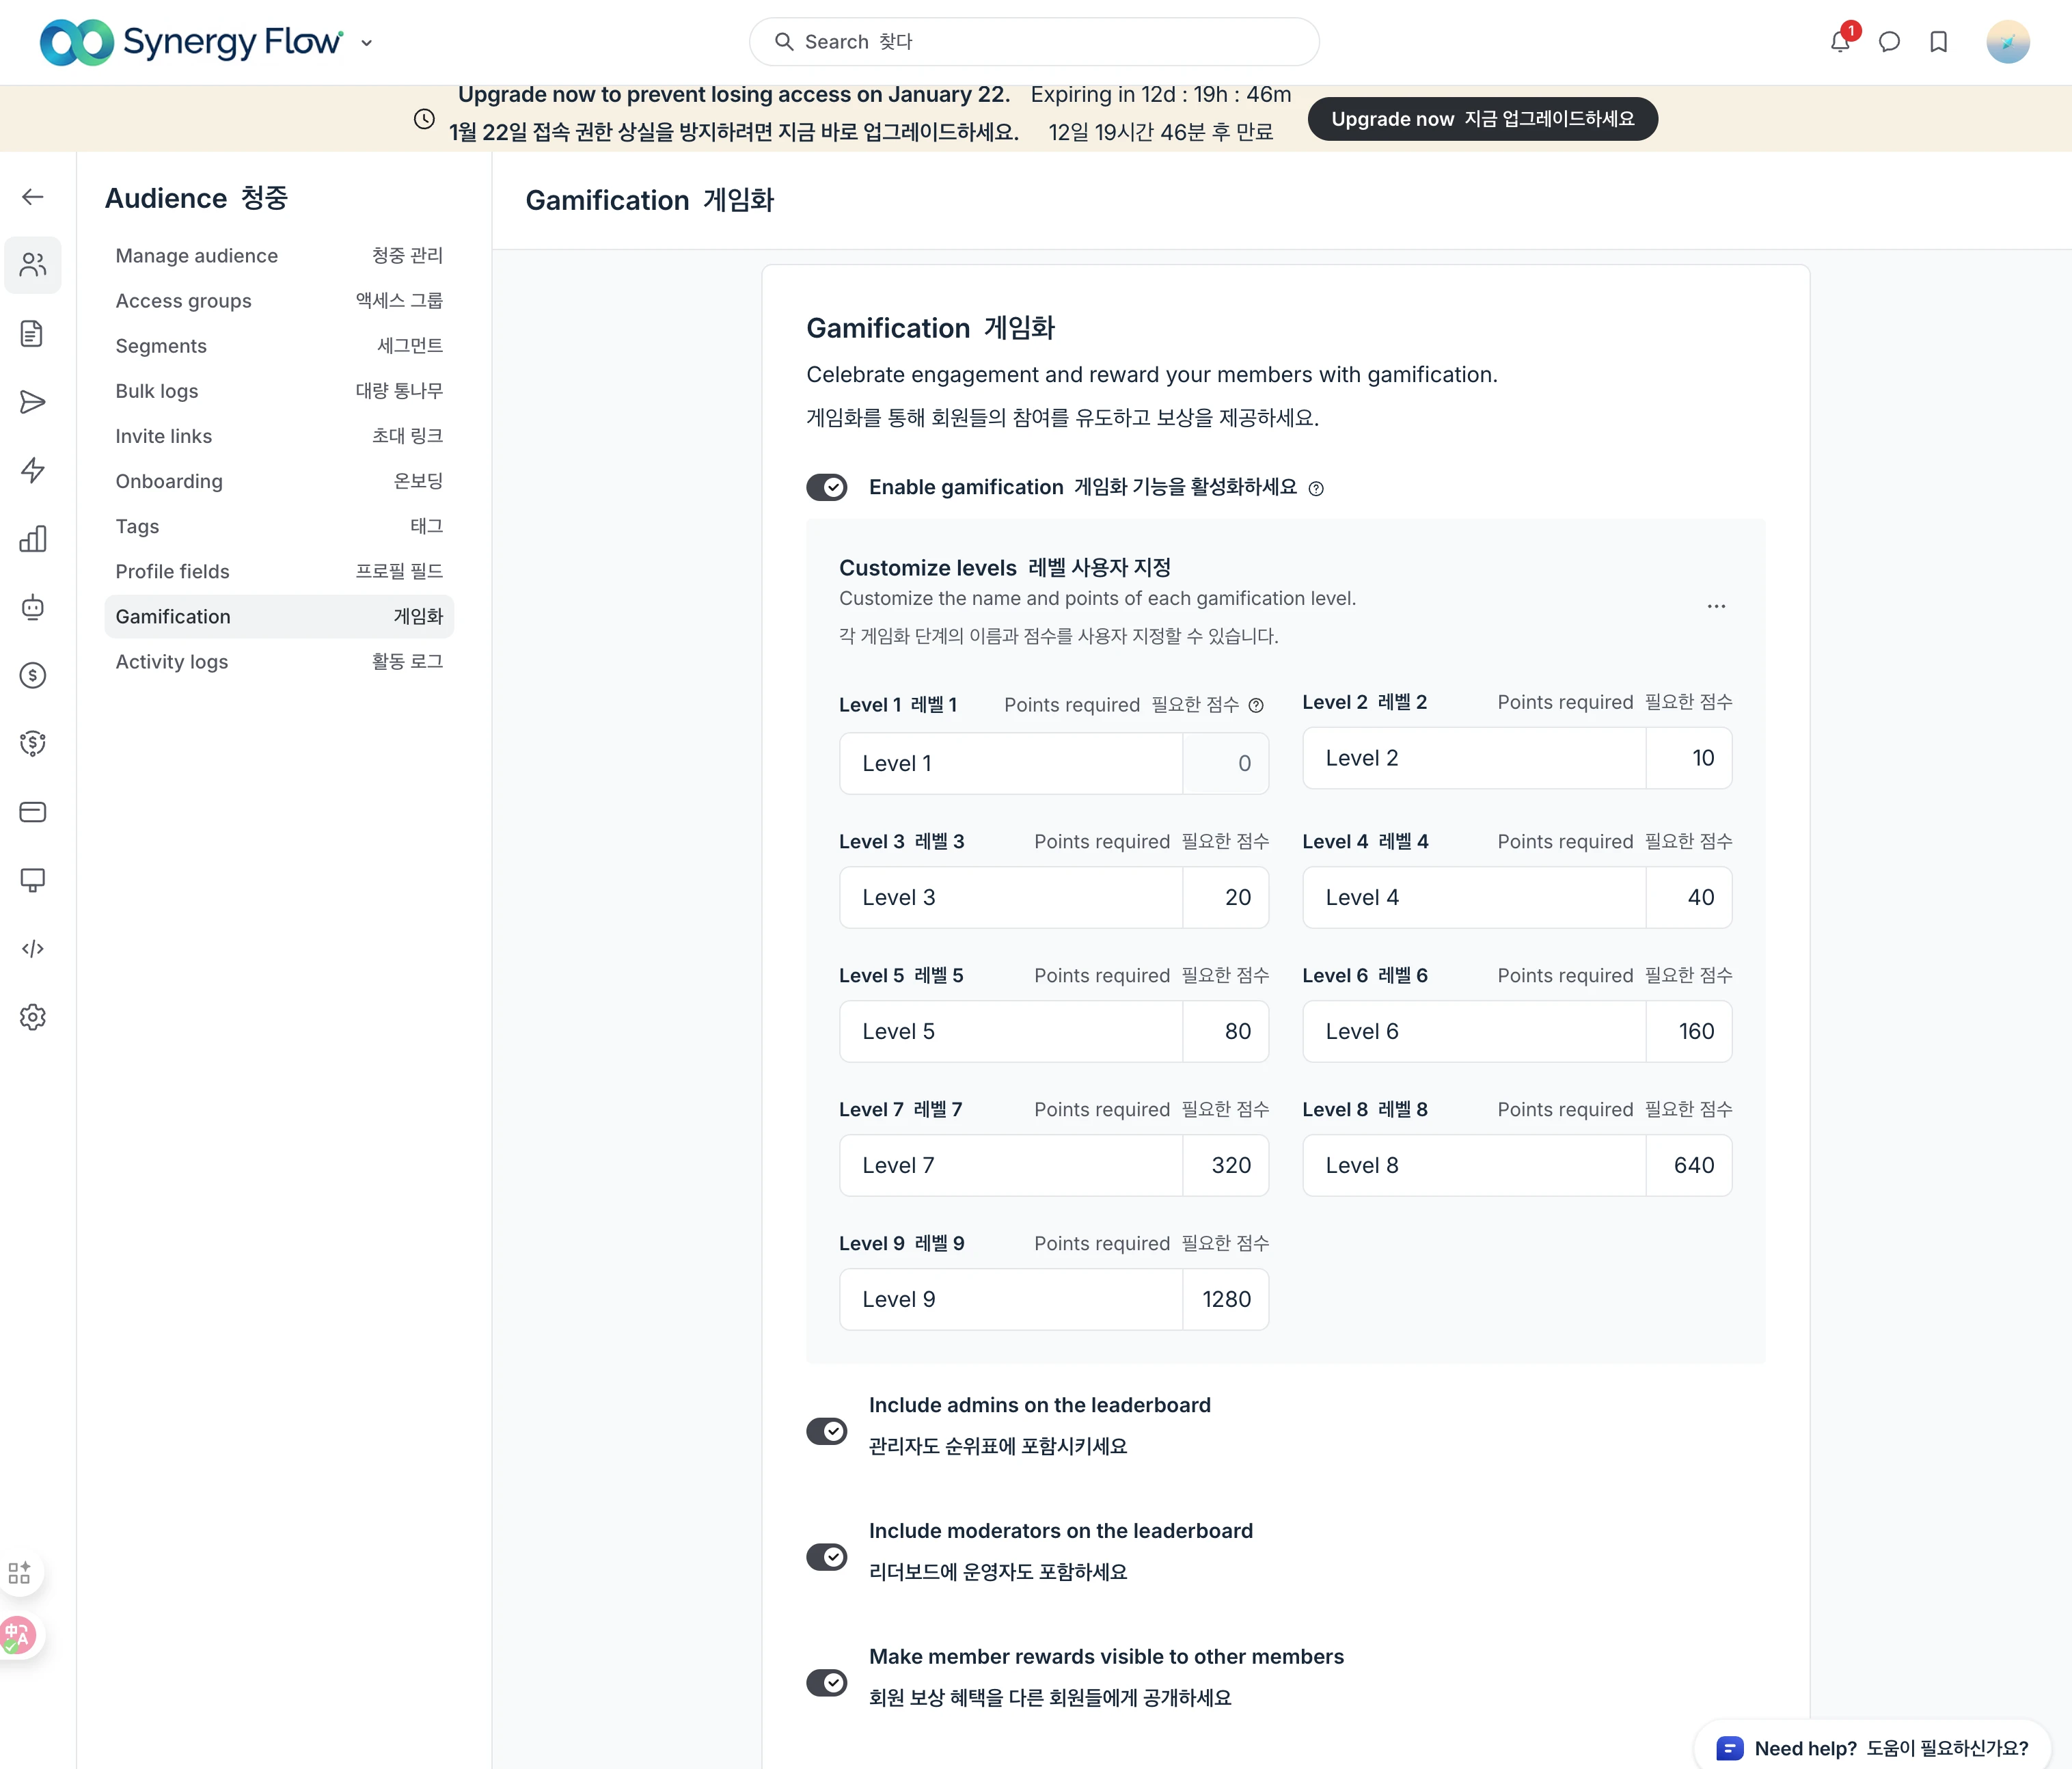Screen dimensions: 2072x1769
Task: Click the back arrow in sidebar
Action: (x=33, y=197)
